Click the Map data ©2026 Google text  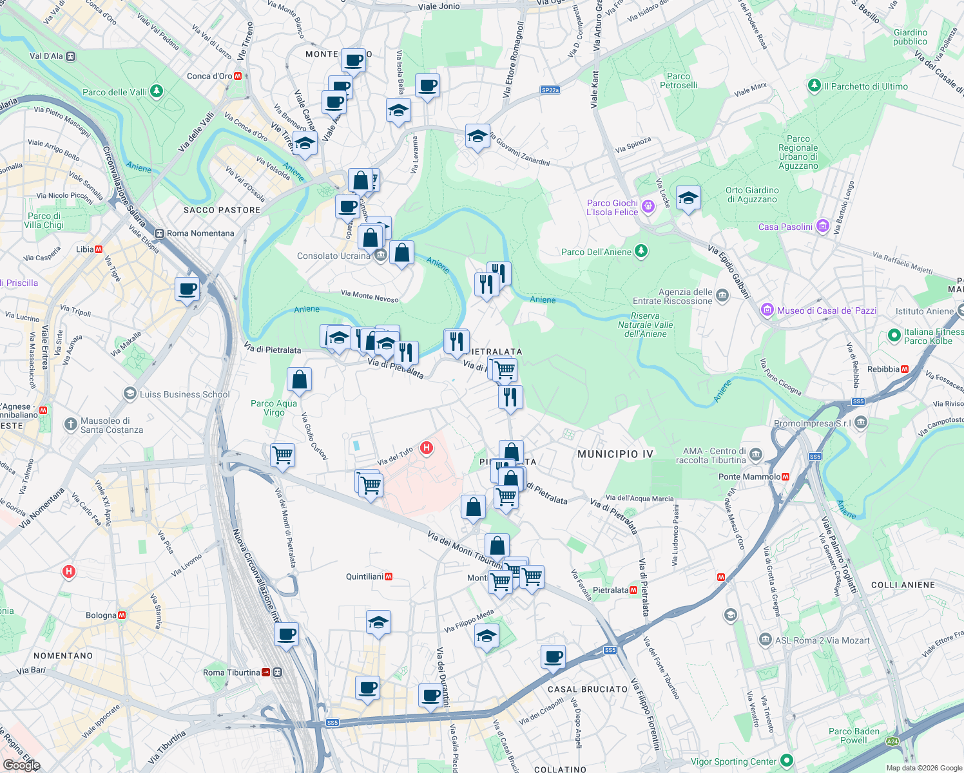924,768
